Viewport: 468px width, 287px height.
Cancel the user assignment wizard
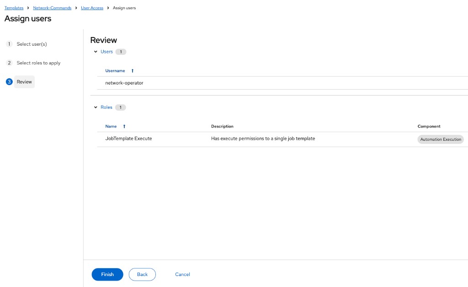[x=182, y=274]
